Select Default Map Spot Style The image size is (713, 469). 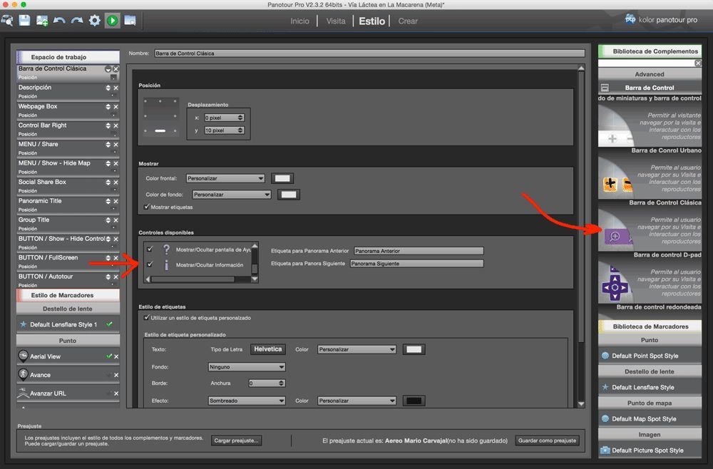pyautogui.click(x=650, y=419)
